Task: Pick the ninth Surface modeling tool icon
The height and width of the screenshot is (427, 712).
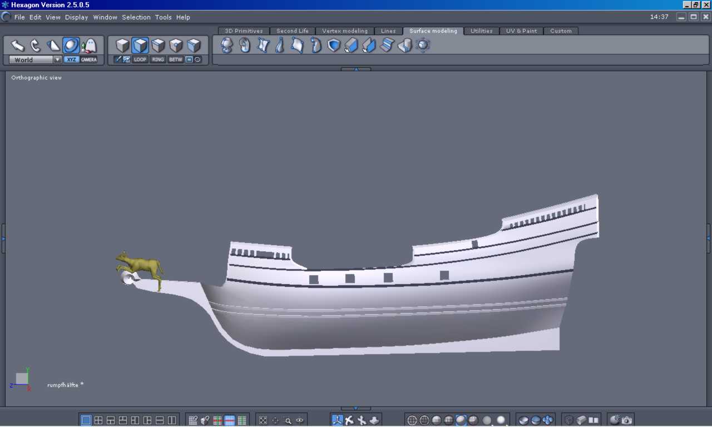Action: tap(369, 45)
